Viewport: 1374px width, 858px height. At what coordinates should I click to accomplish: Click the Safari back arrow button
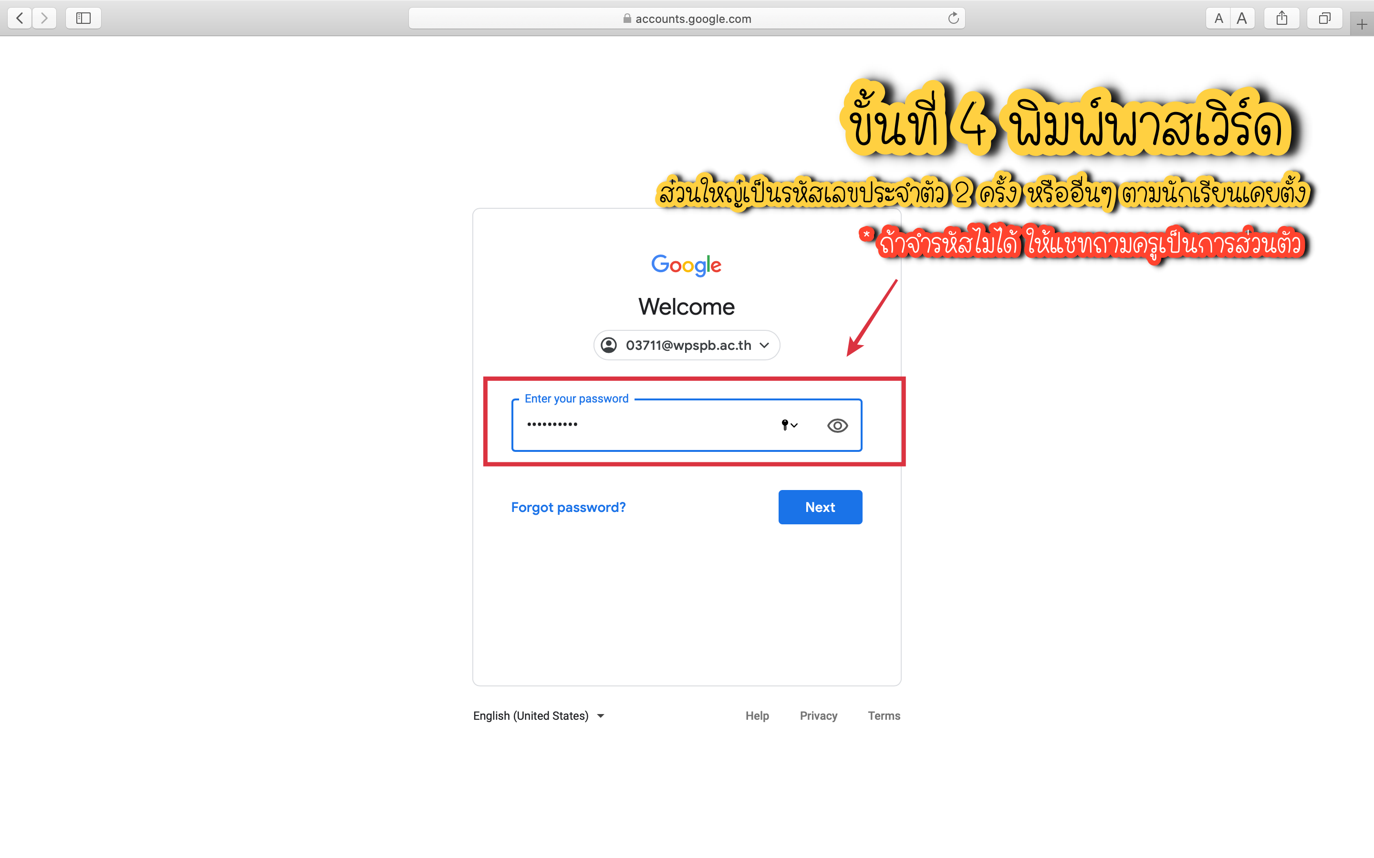(x=20, y=18)
